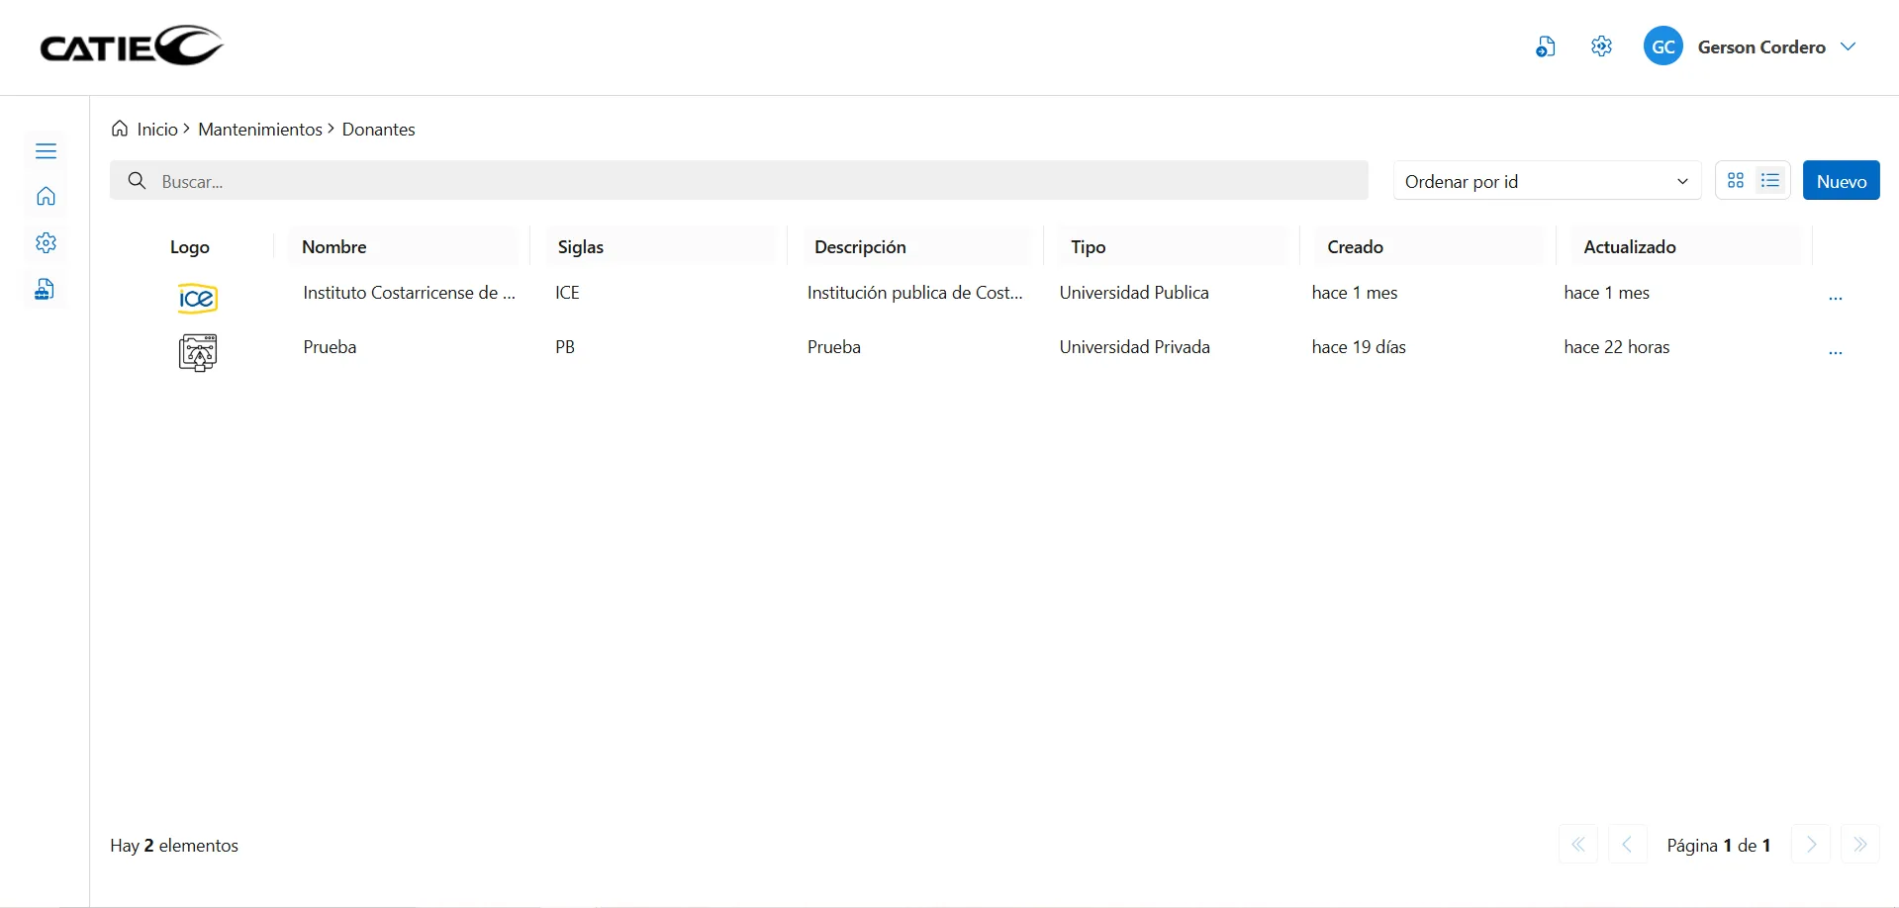
Task: Open sidebar settings gear icon
Action: [46, 243]
